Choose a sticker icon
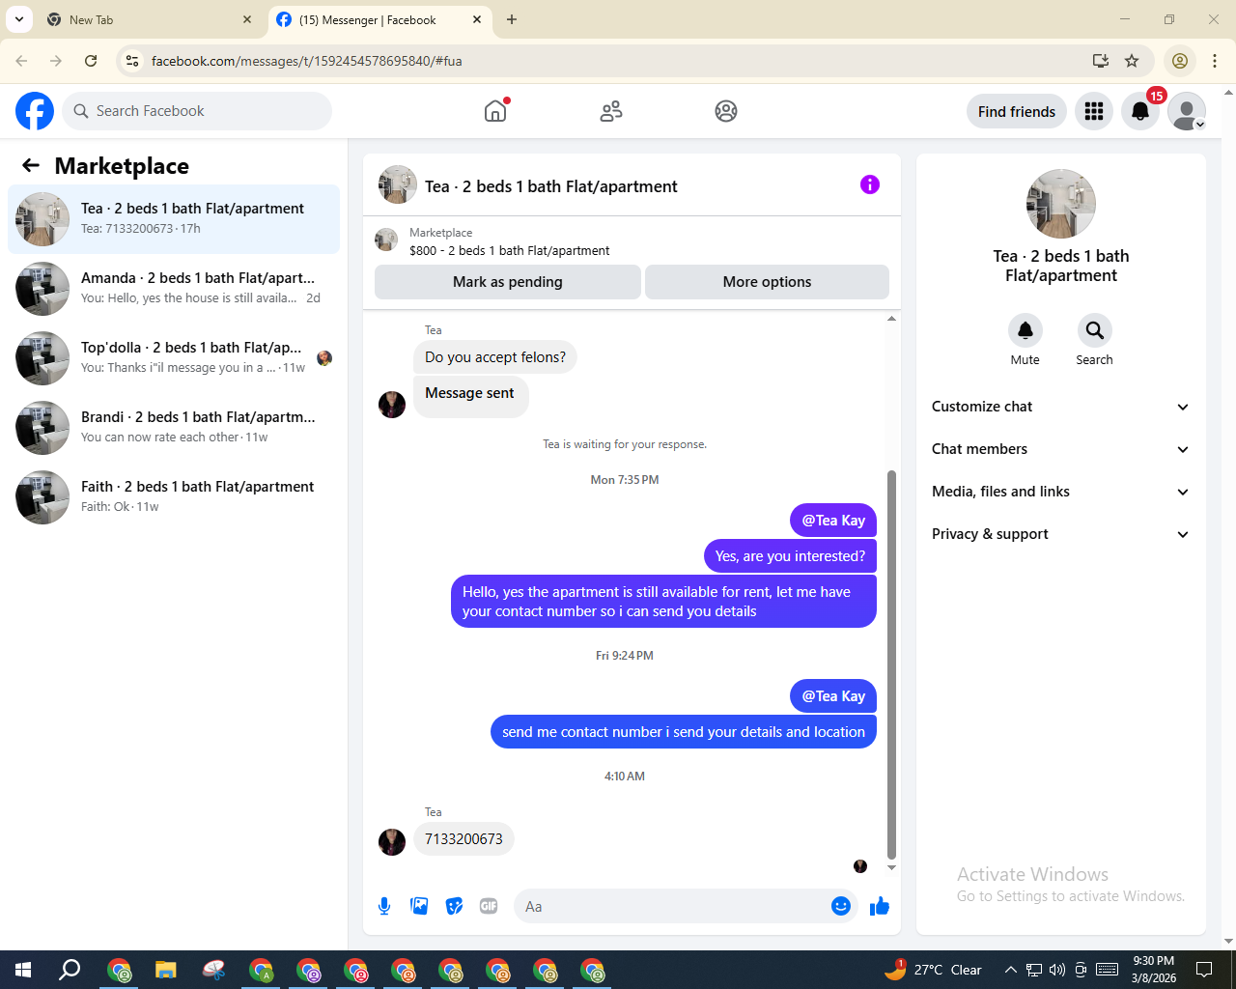The height and width of the screenshot is (989, 1236). pyautogui.click(x=454, y=906)
